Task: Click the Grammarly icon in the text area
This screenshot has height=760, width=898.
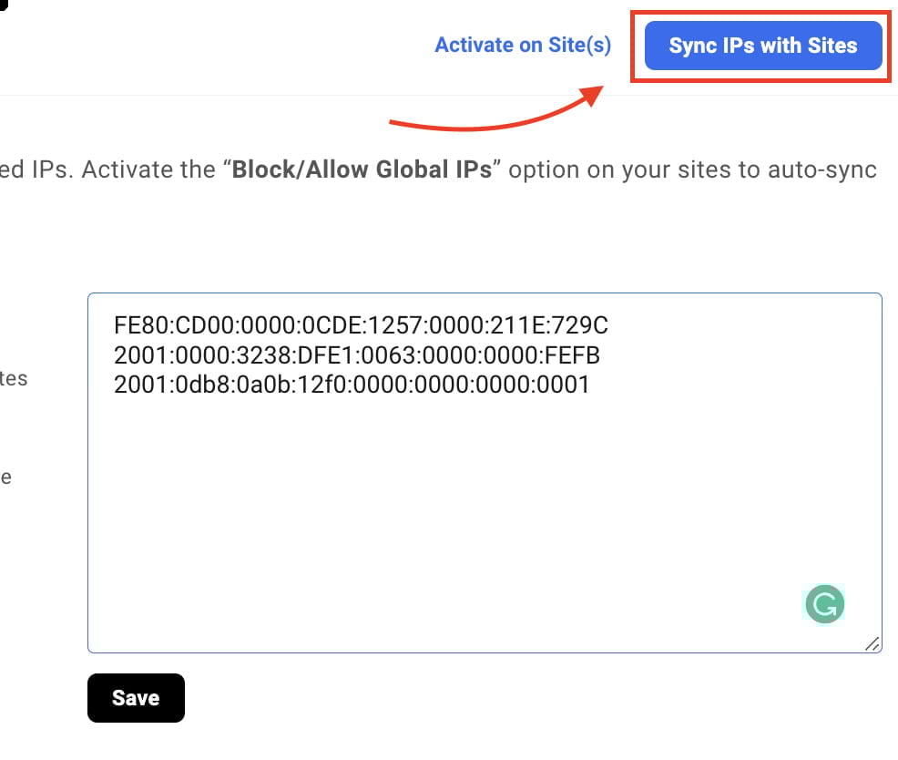Action: [824, 604]
